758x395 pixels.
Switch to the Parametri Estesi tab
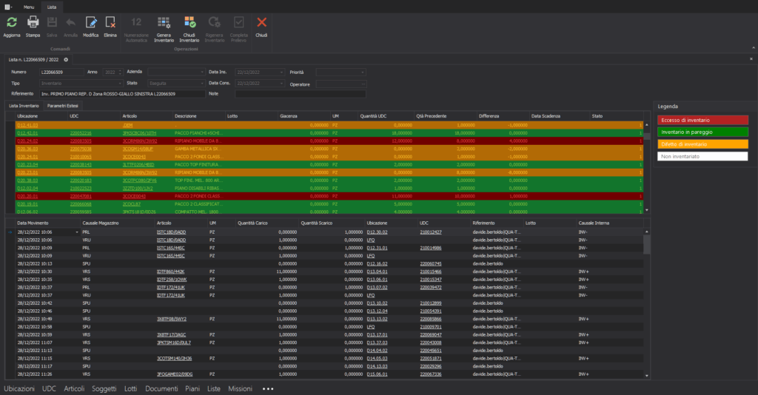tap(62, 107)
